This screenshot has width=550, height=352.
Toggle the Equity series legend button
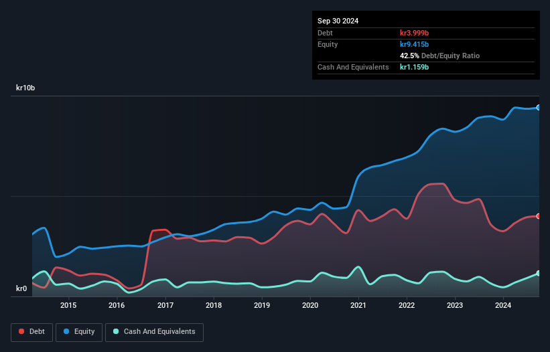79,332
